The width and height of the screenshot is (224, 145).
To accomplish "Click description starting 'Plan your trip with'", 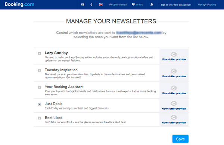I will tap(100, 93).
